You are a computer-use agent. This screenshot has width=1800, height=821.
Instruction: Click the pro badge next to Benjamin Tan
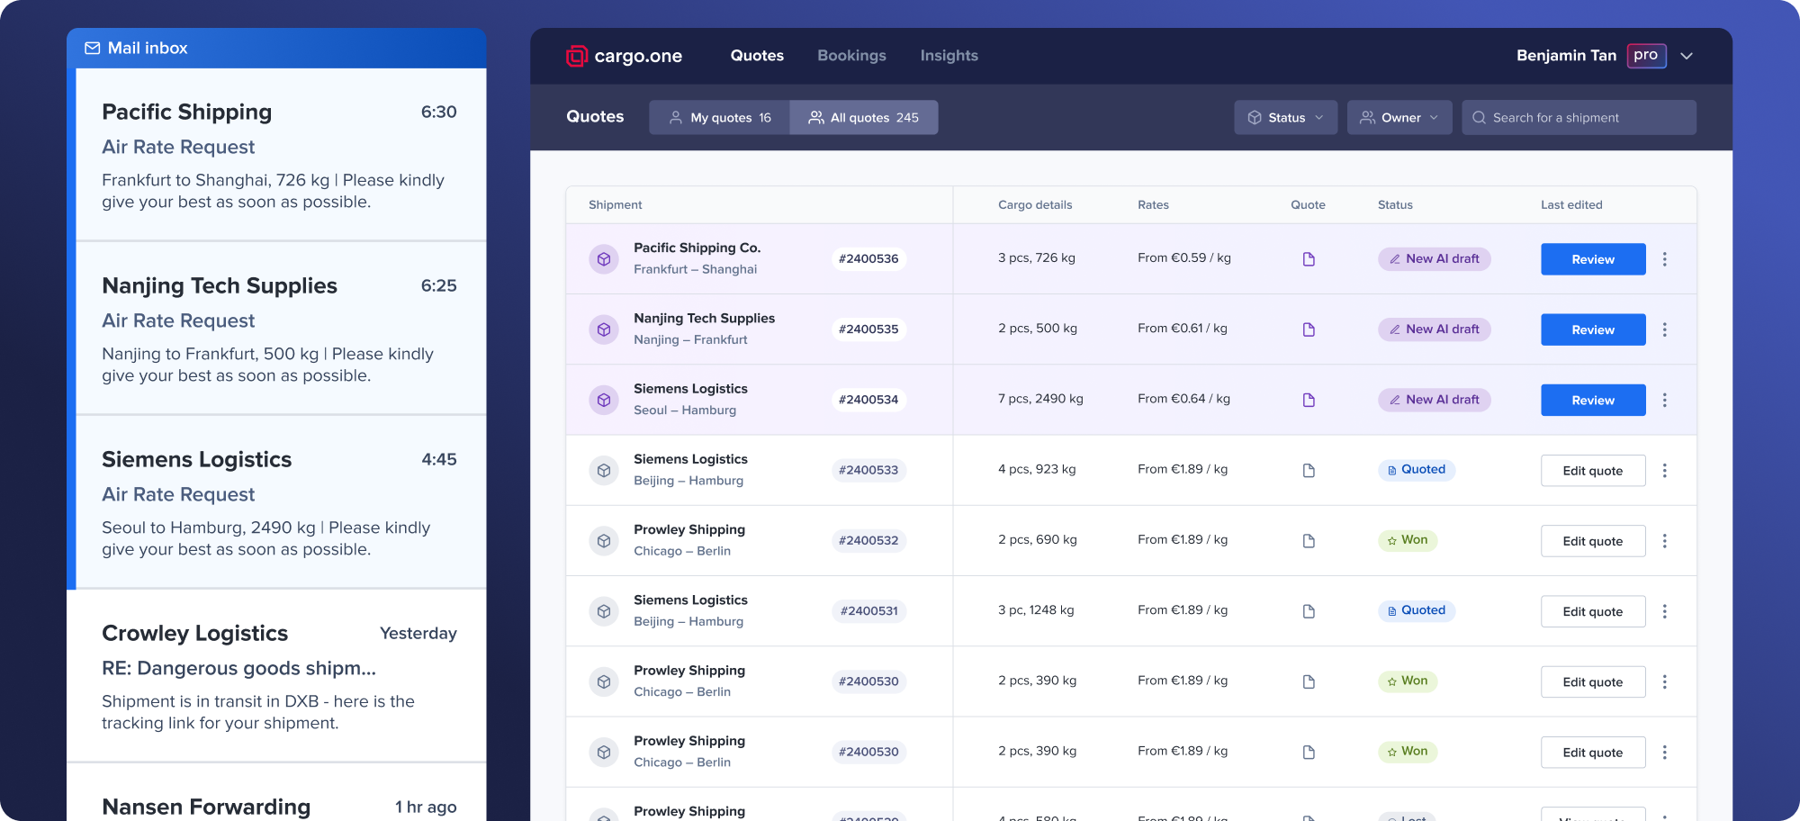point(1646,56)
